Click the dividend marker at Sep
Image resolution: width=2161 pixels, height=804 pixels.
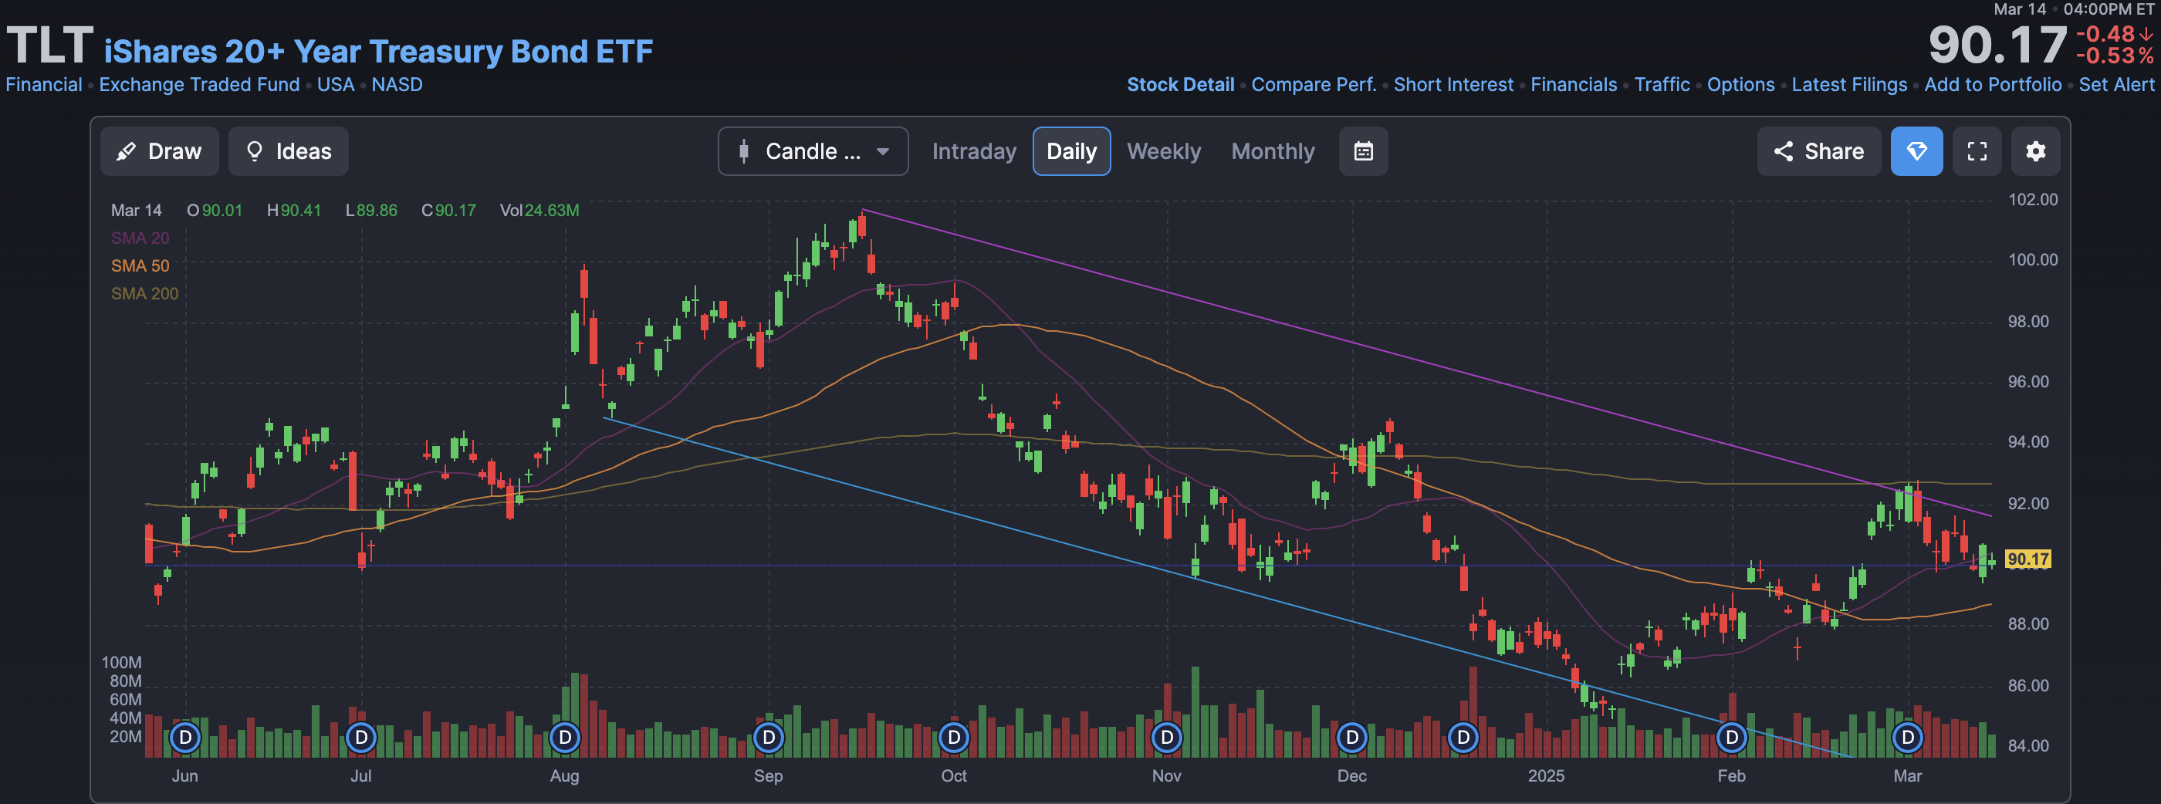point(769,738)
